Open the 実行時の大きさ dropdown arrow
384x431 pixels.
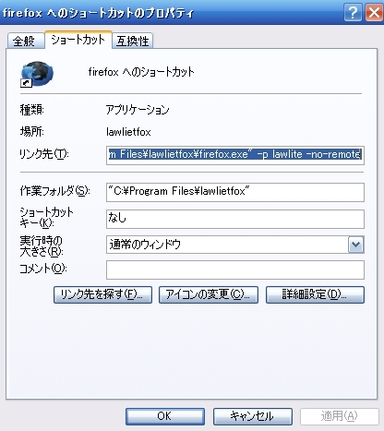[355, 245]
